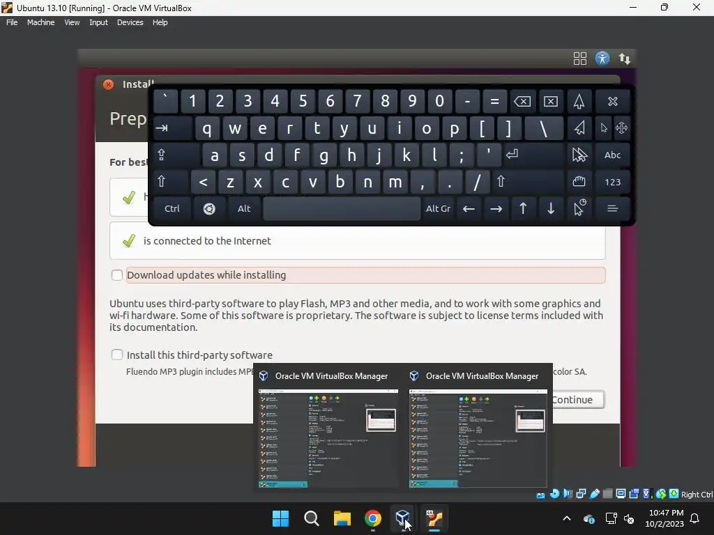
Task: Tap the backslash key
Action: coord(544,128)
